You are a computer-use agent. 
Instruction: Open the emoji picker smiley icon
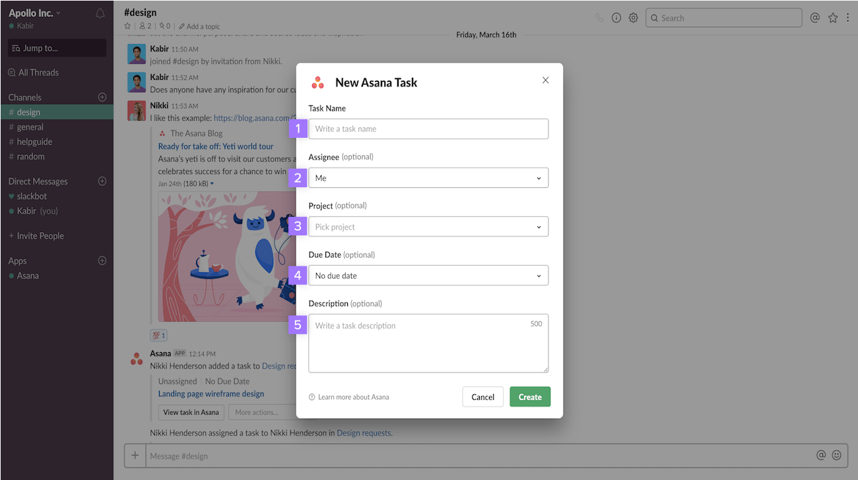pos(837,456)
